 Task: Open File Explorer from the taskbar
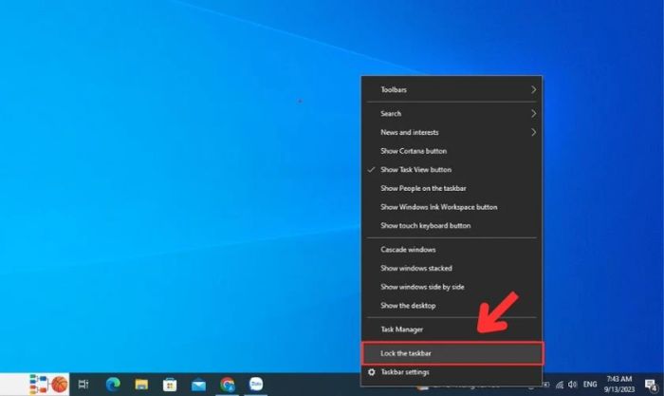click(141, 384)
